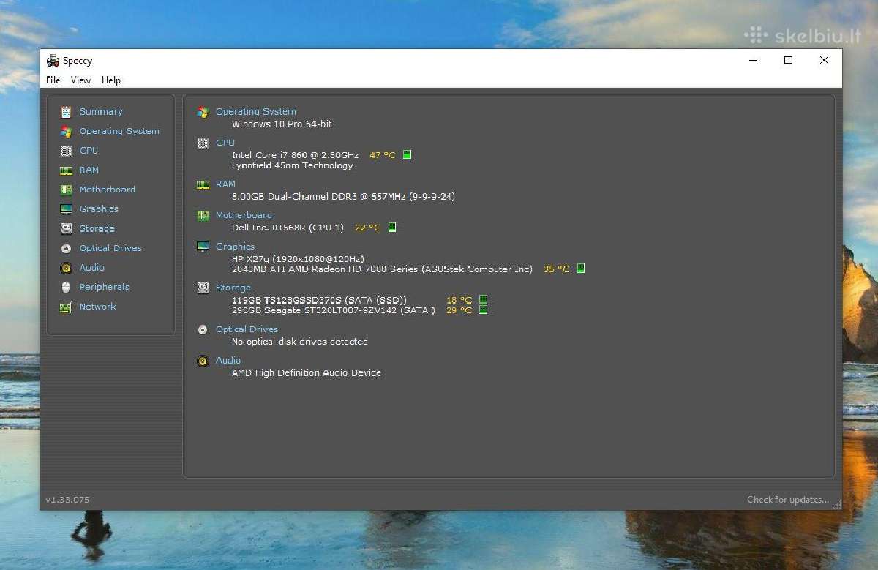Click the board icon beside Motherboard heading
This screenshot has width=878, height=570.
(203, 215)
